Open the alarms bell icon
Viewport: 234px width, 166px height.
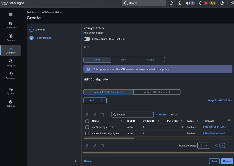201,3
